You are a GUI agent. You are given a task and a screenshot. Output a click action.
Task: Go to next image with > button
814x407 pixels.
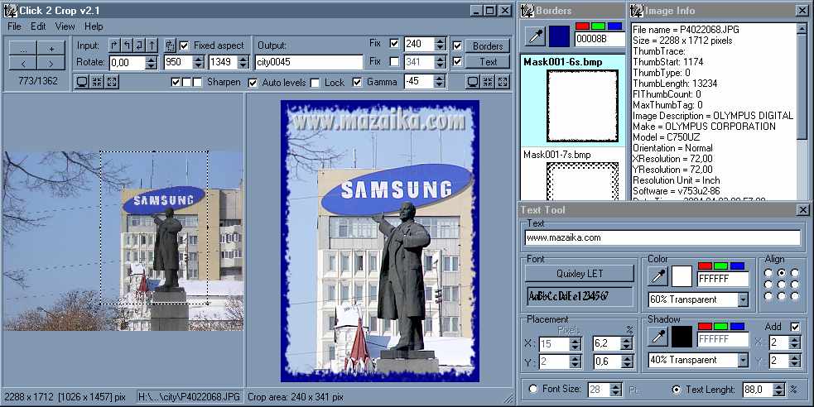pos(51,63)
